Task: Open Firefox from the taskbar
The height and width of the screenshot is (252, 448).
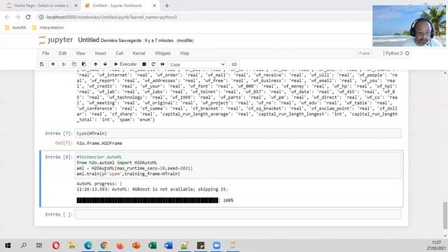Action: click(x=120, y=245)
